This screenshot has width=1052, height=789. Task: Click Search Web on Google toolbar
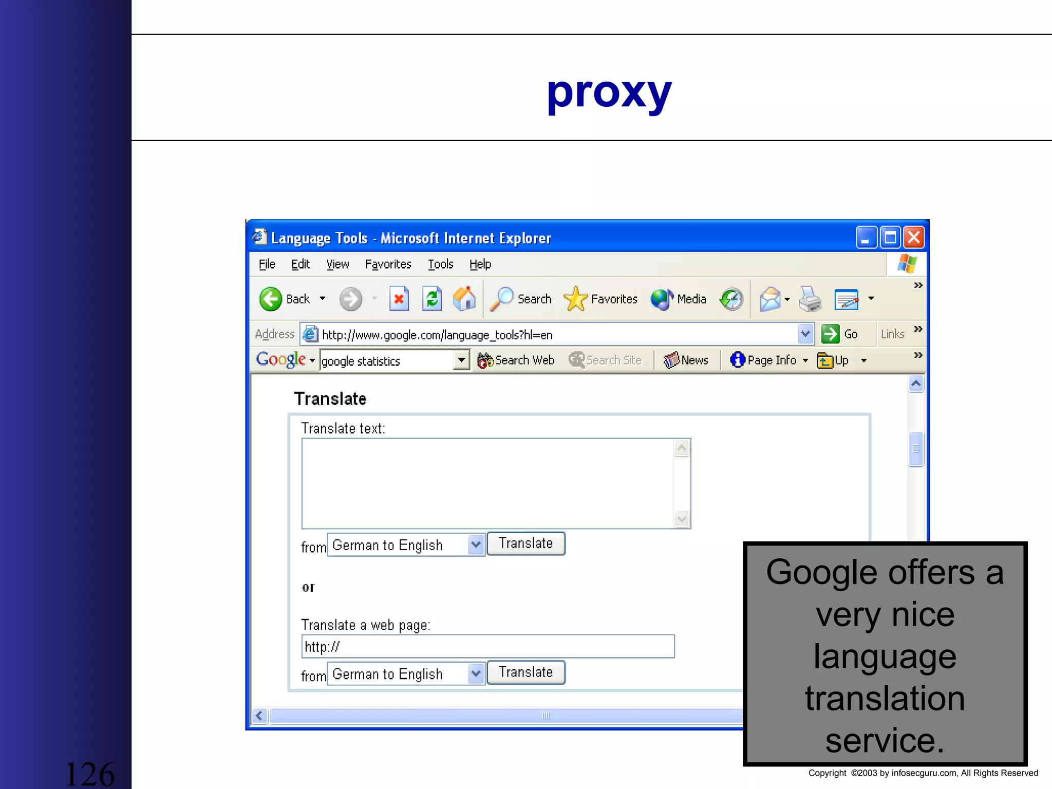coord(516,360)
